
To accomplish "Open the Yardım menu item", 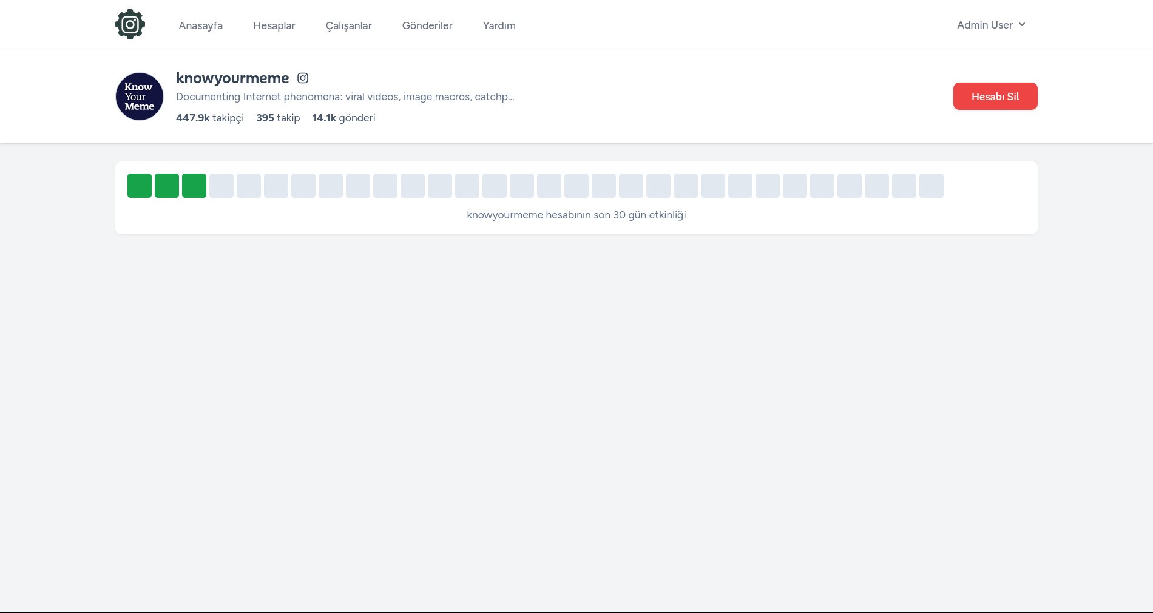I will point(499,25).
